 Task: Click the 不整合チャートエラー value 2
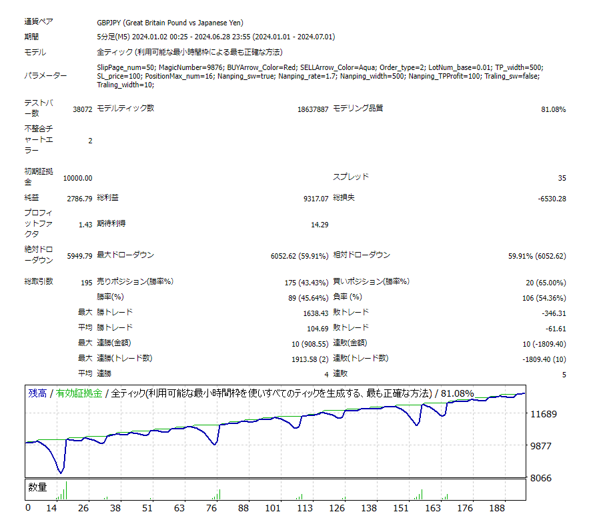[x=90, y=141]
